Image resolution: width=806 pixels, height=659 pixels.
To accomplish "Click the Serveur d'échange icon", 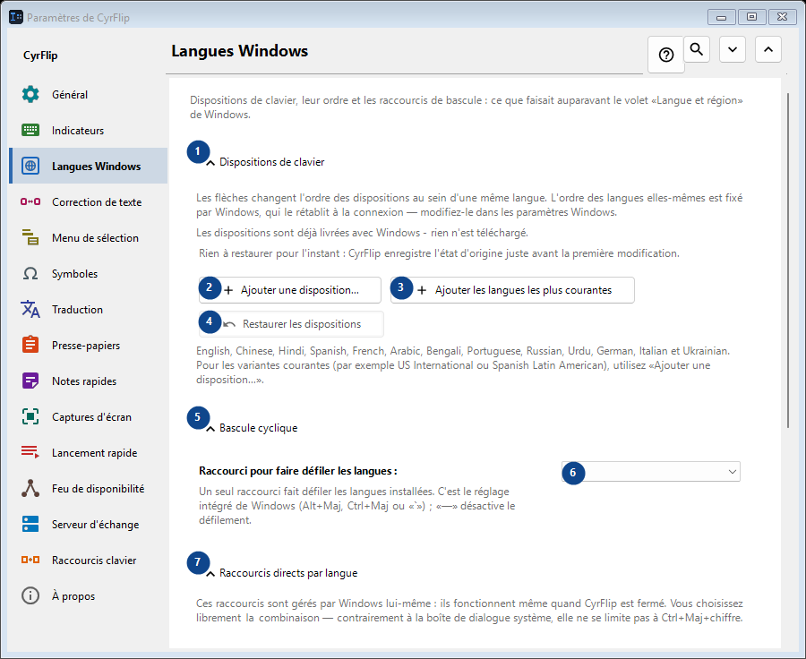I will click(30, 525).
